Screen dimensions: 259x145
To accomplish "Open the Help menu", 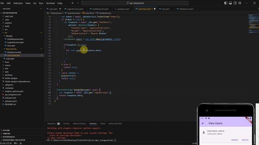I will (x=60, y=3).
